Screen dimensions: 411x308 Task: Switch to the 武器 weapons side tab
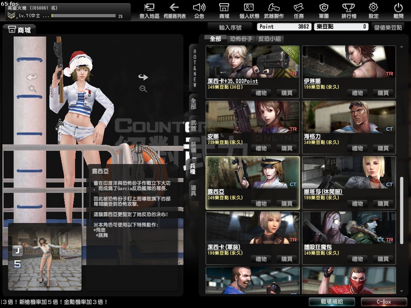193,125
